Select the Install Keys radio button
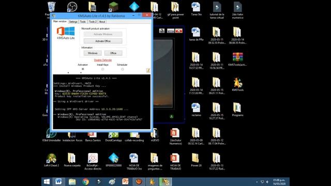Screen dimensions: 331x186 [102, 69]
